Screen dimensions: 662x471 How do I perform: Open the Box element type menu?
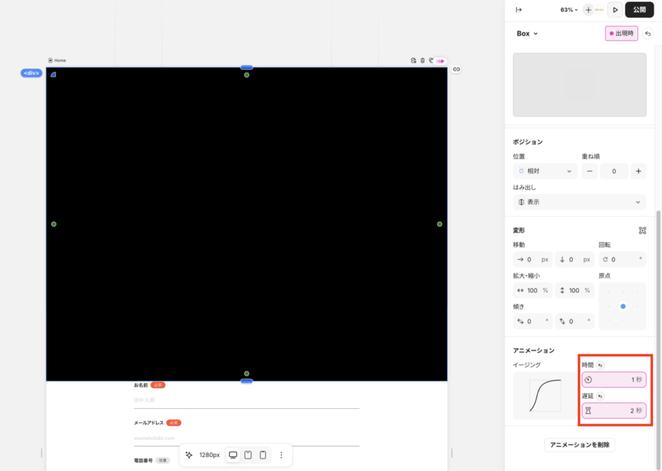[x=527, y=34]
